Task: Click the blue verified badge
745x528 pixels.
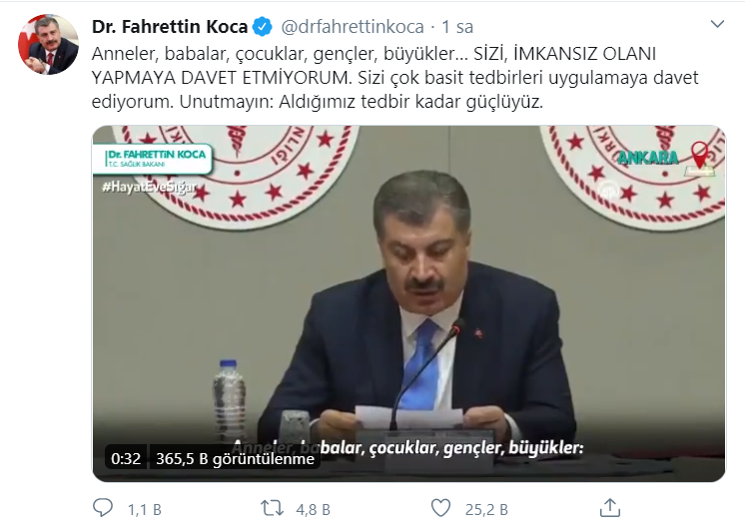Action: [263, 27]
